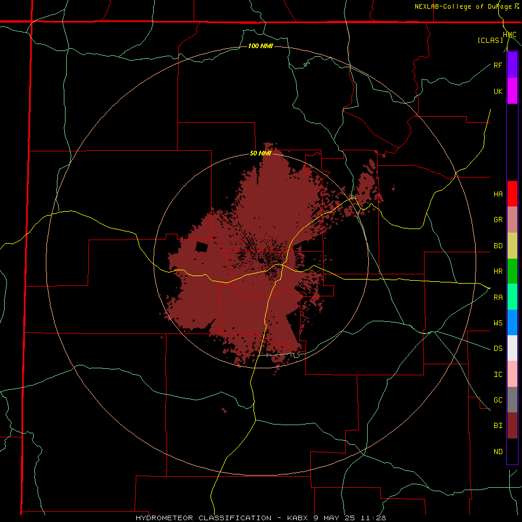This screenshot has width=522, height=522.
Task: Click the HA red legend swatch
Action: (x=512, y=194)
